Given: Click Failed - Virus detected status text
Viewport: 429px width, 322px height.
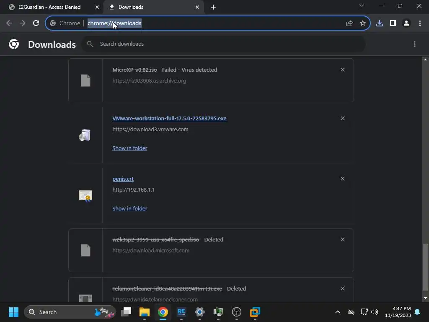Looking at the screenshot, I should click(x=190, y=70).
